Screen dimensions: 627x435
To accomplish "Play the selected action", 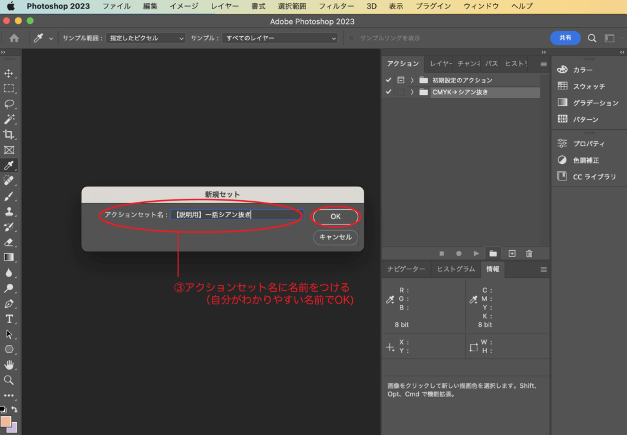I will (476, 254).
